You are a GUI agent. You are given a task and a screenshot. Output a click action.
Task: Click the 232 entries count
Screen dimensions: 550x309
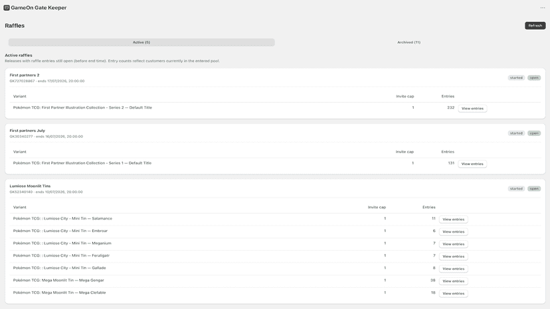pos(451,107)
